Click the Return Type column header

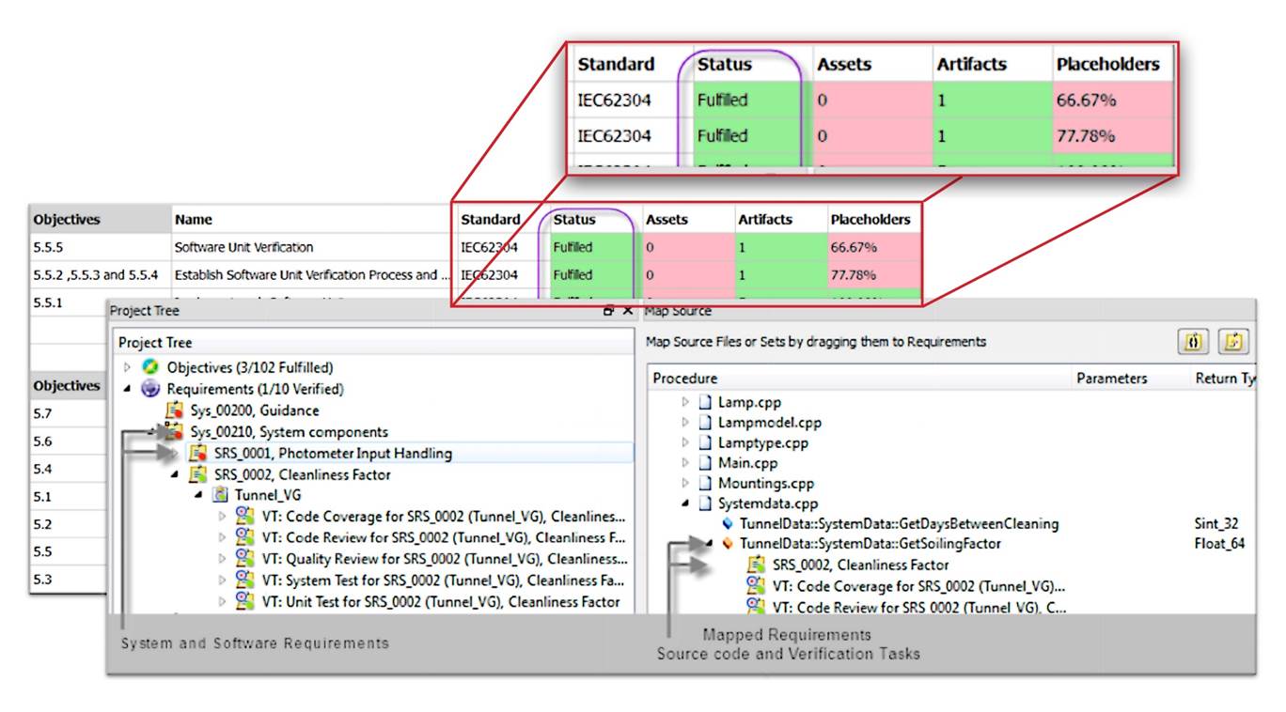(1225, 379)
